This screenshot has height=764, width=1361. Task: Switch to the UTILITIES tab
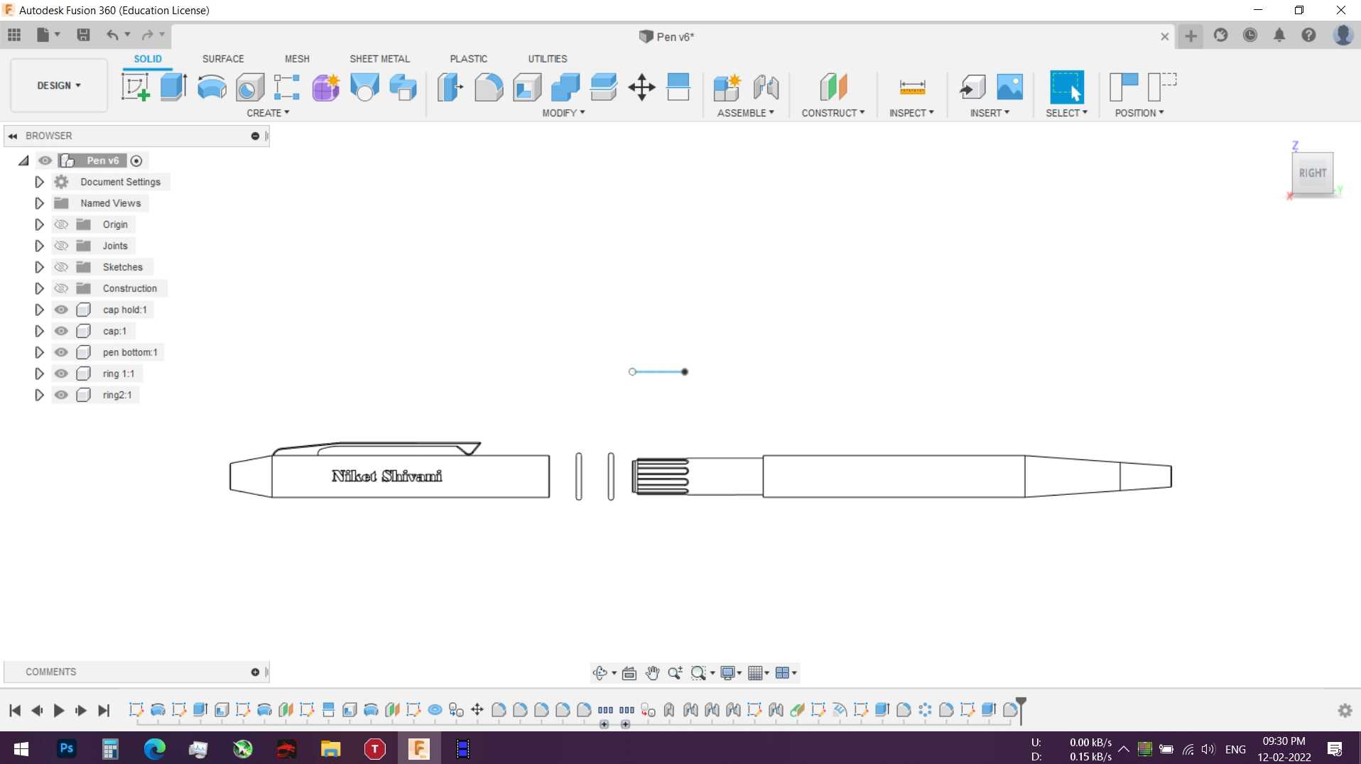(x=547, y=59)
